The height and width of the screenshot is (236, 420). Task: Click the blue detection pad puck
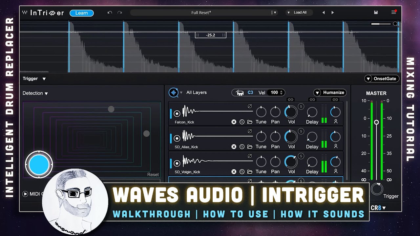pyautogui.click(x=39, y=165)
